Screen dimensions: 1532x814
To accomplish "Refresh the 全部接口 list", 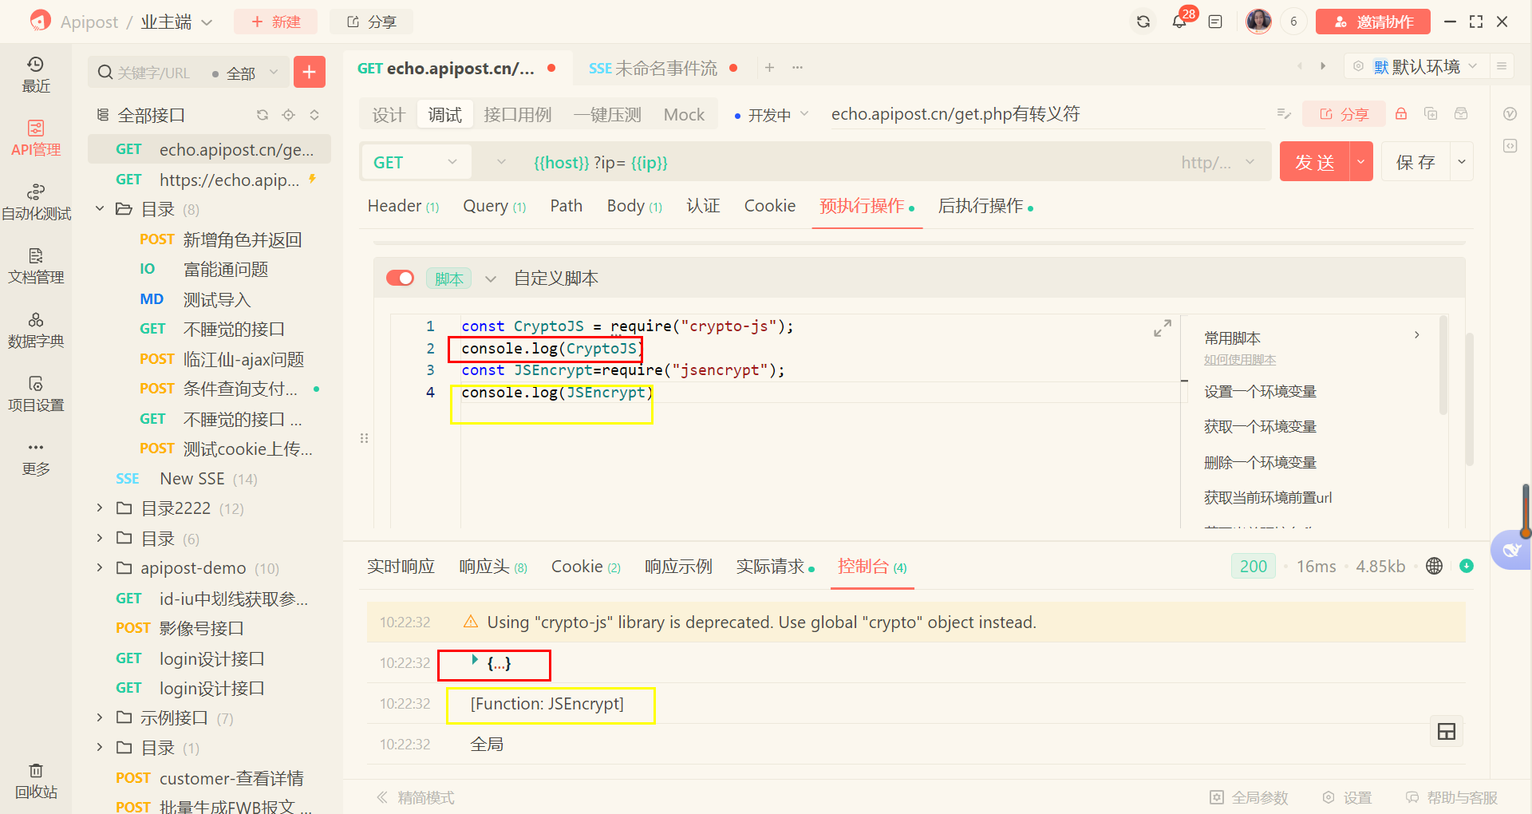I will 263,115.
